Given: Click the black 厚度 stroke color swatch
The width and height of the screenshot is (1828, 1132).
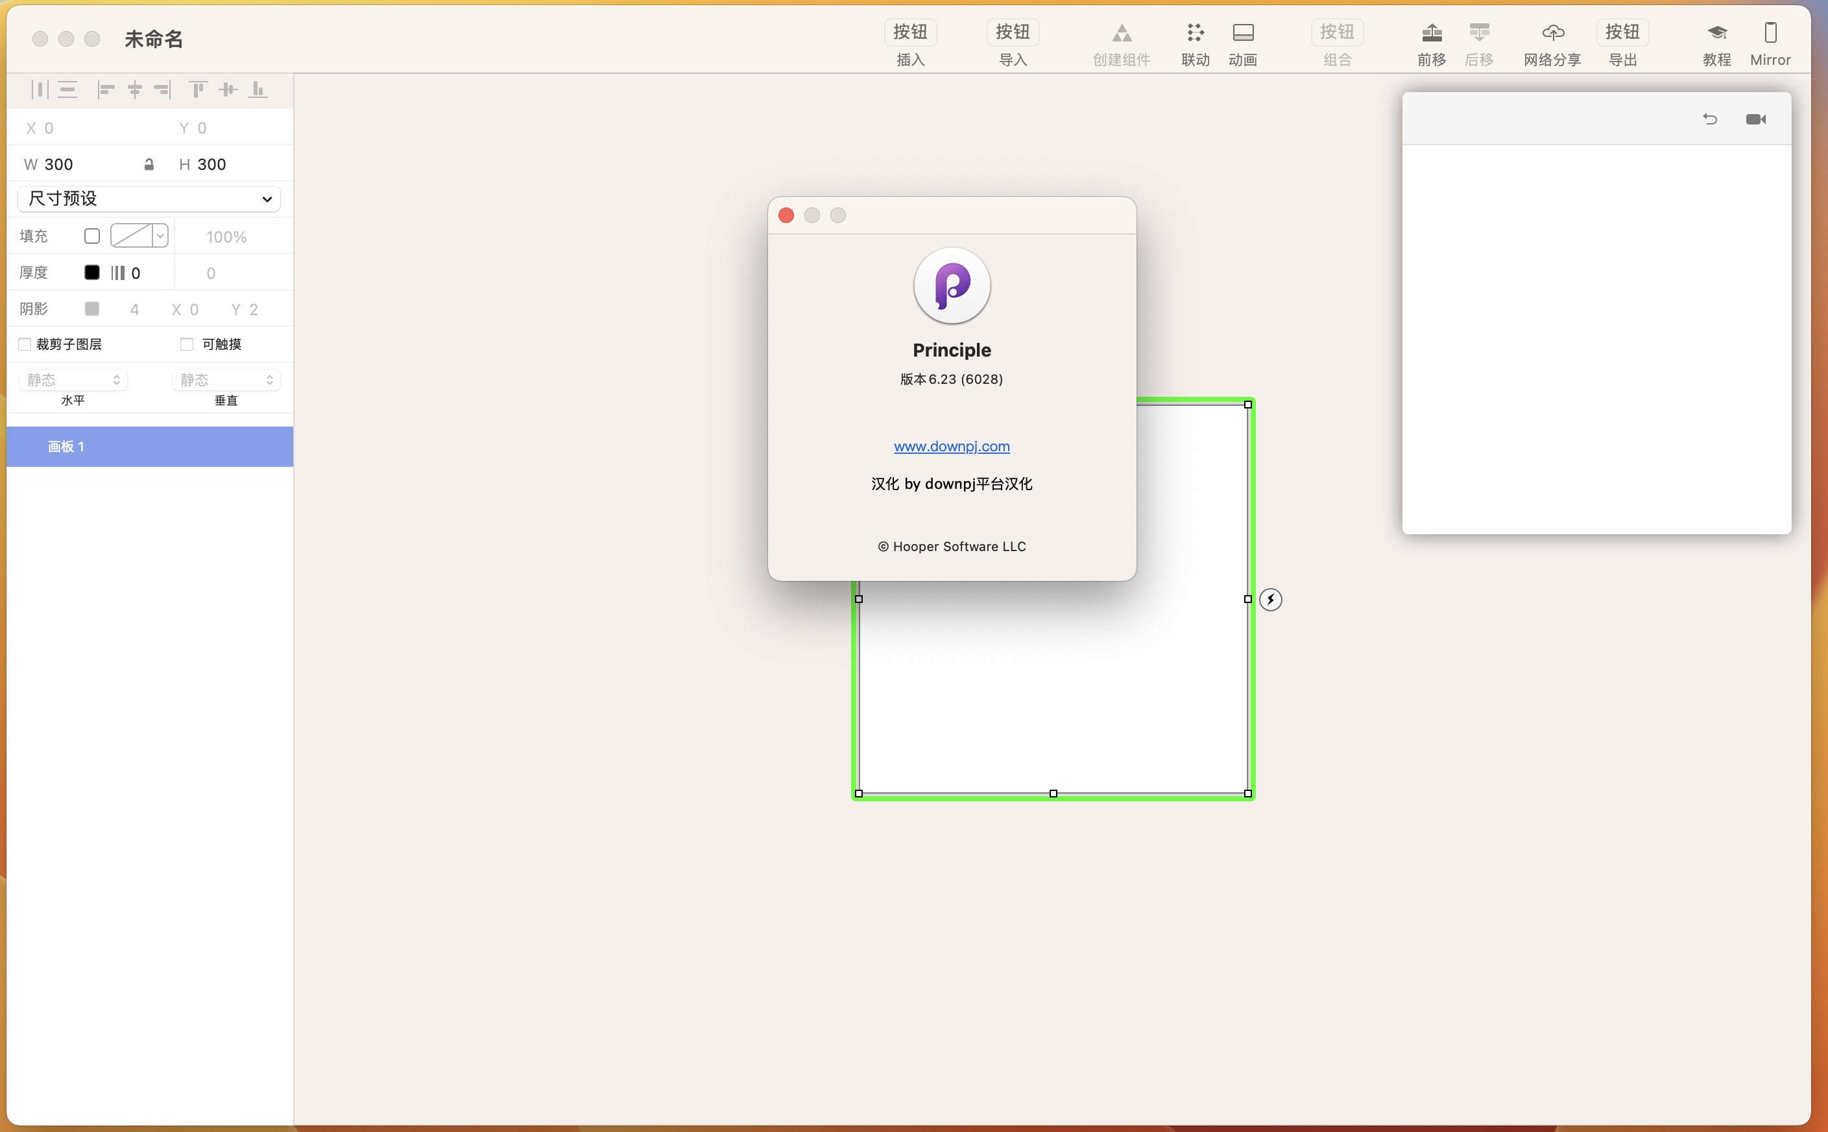Looking at the screenshot, I should click(x=92, y=272).
